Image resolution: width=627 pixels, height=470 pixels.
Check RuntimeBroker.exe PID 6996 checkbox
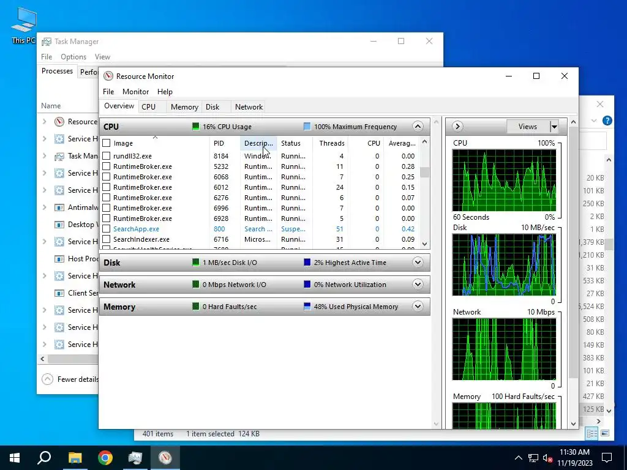[x=107, y=208]
